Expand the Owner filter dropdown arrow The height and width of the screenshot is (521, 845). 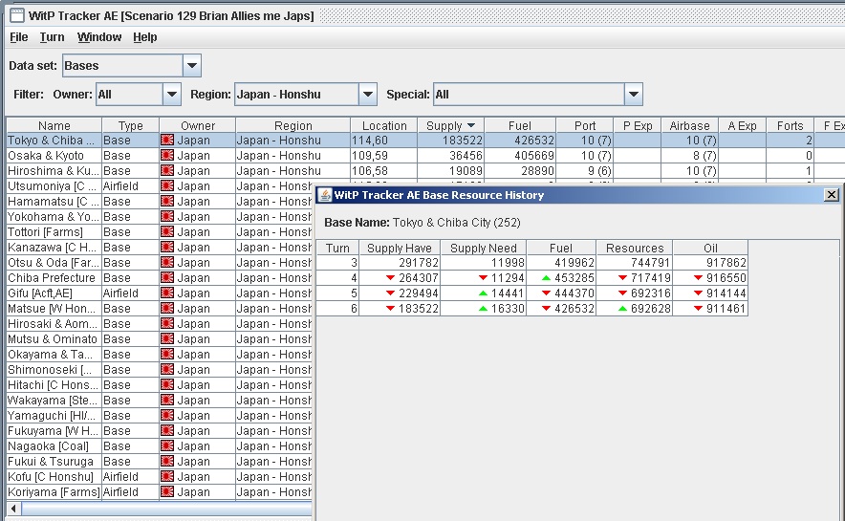pyautogui.click(x=171, y=95)
